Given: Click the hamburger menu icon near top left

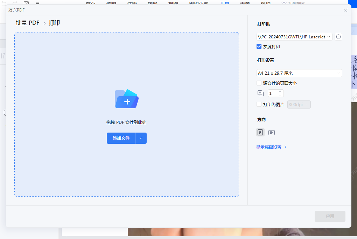Looking at the screenshot, I should point(37,3).
